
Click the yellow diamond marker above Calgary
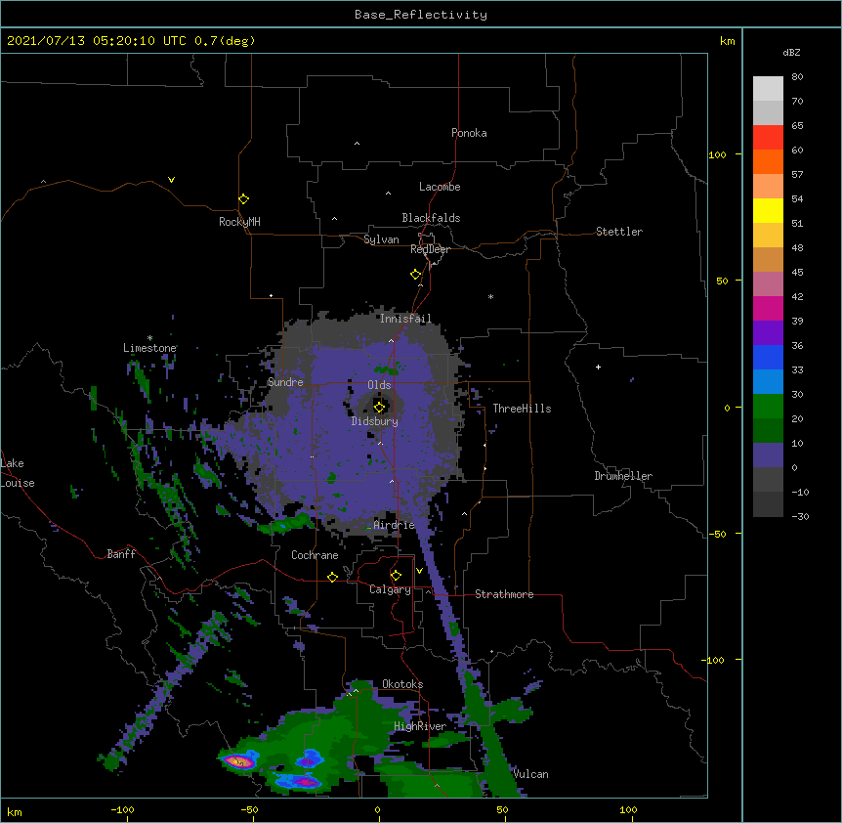[396, 576]
